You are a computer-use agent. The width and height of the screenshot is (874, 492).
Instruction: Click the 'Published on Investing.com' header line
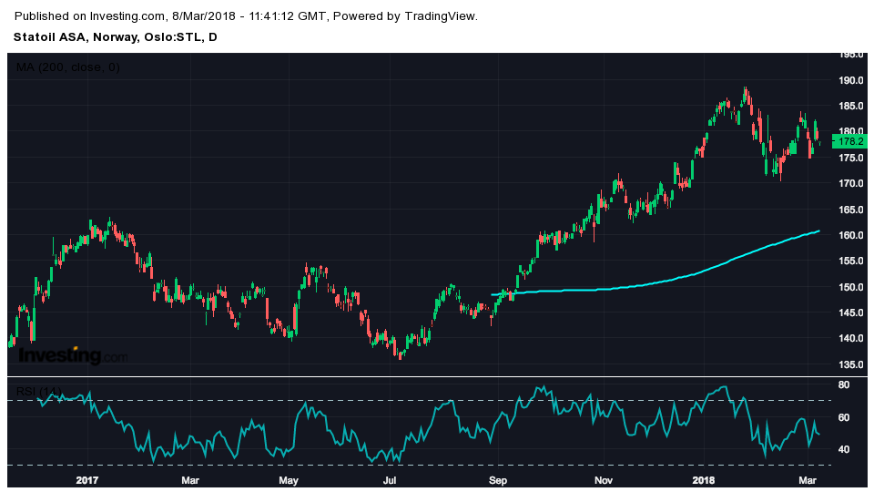246,16
